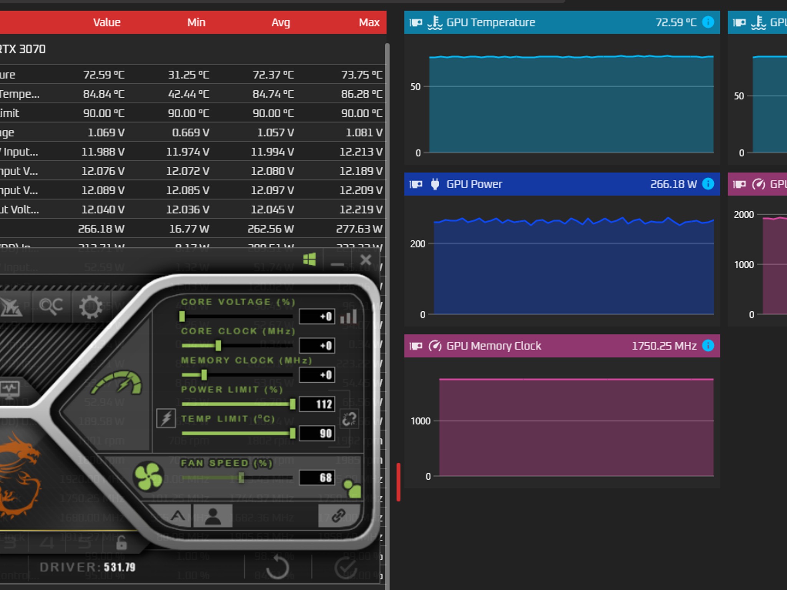
Task: Open the voltage/frequency curve bars icon
Action: point(349,317)
